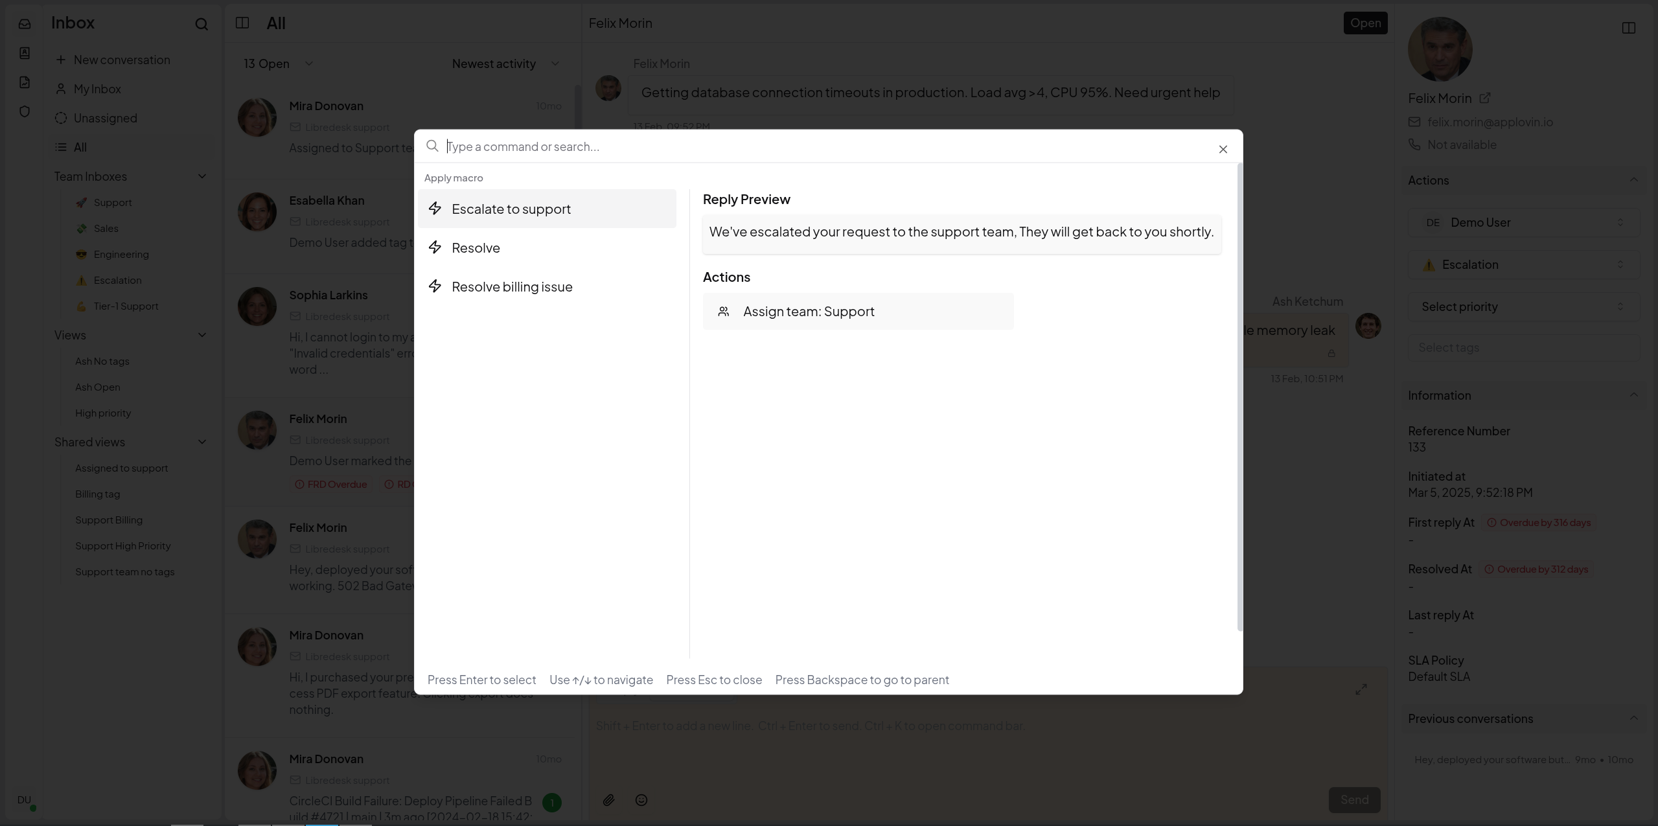The width and height of the screenshot is (1658, 826).
Task: Open the shield admin icon in rail
Action: click(25, 111)
